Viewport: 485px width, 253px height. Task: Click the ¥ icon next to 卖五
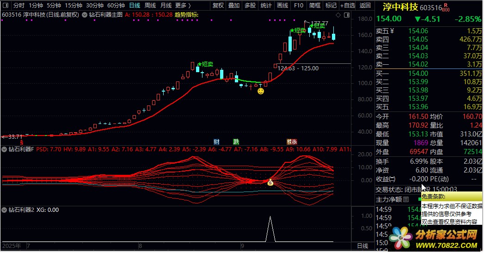click(x=392, y=31)
